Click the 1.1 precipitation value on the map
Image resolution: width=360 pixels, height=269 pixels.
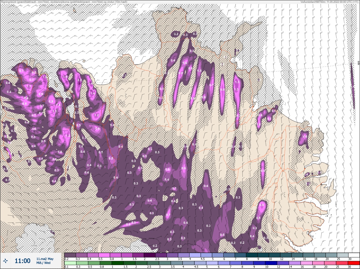coord(55,111)
